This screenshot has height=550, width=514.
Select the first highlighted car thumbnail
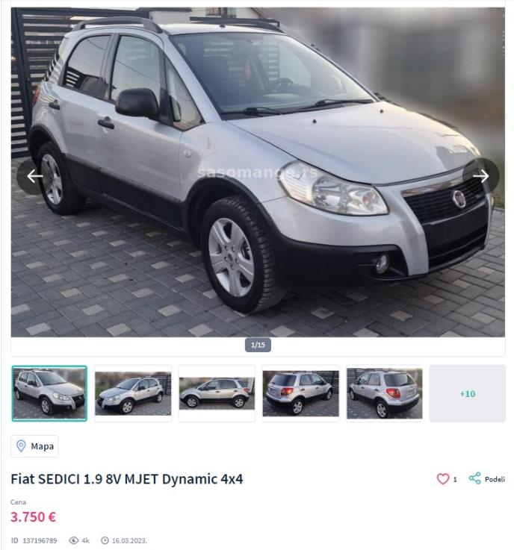[x=49, y=393]
